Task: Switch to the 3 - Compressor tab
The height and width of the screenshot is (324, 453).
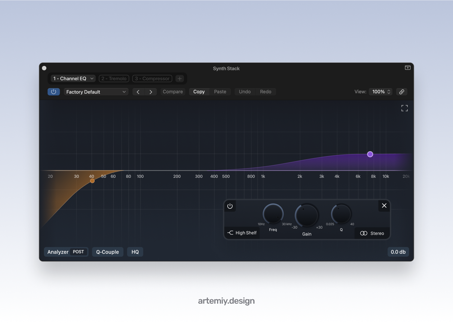Action: click(x=152, y=79)
